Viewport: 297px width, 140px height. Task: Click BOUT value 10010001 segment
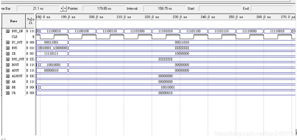(x=54, y=65)
